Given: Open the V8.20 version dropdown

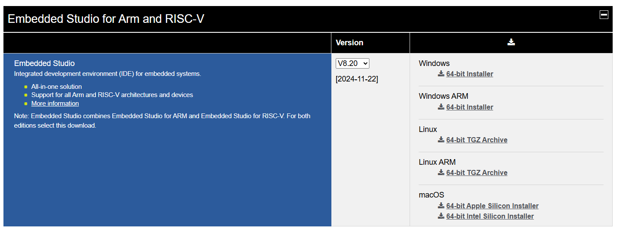Looking at the screenshot, I should 353,63.
